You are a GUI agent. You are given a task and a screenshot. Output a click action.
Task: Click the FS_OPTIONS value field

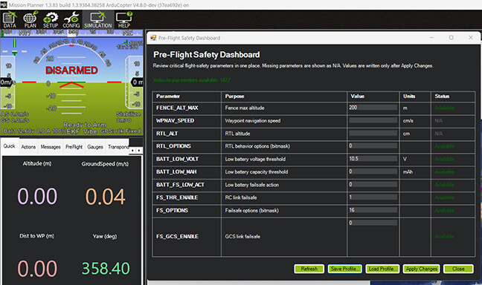pos(373,210)
